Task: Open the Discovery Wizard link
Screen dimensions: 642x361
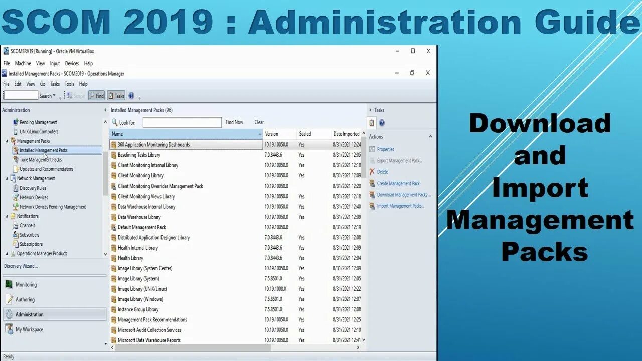Action: [x=21, y=266]
